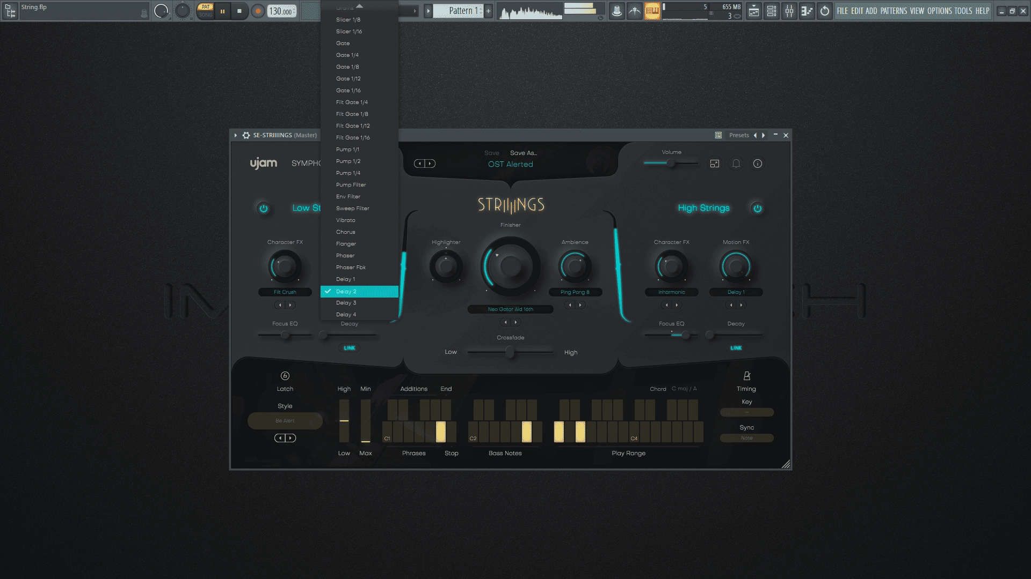The height and width of the screenshot is (579, 1031).
Task: Select next FL preset arrow beside Presets
Action: [x=764, y=135]
